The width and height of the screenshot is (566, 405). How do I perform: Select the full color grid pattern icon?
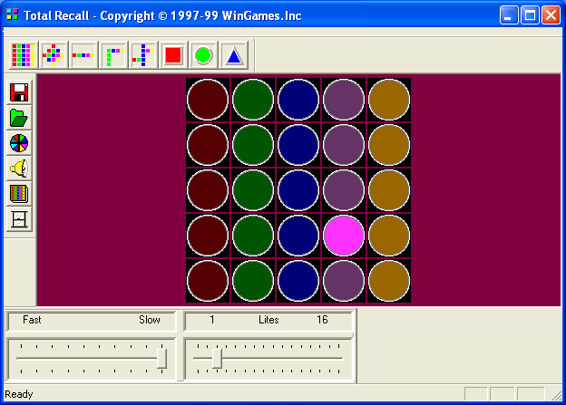coord(24,55)
